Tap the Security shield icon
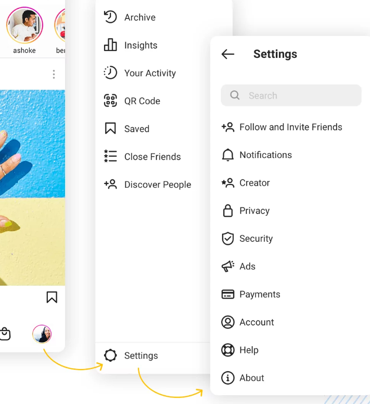 tap(228, 238)
